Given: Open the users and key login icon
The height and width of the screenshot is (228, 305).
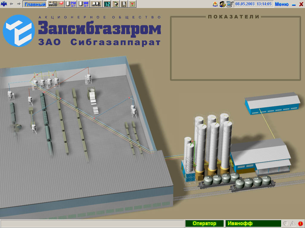Looking at the screenshot, I should (x=222, y=4).
